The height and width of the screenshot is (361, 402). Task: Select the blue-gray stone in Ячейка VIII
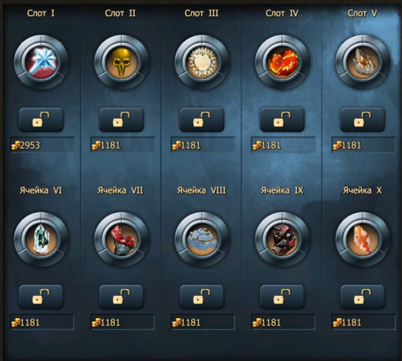pyautogui.click(x=202, y=239)
